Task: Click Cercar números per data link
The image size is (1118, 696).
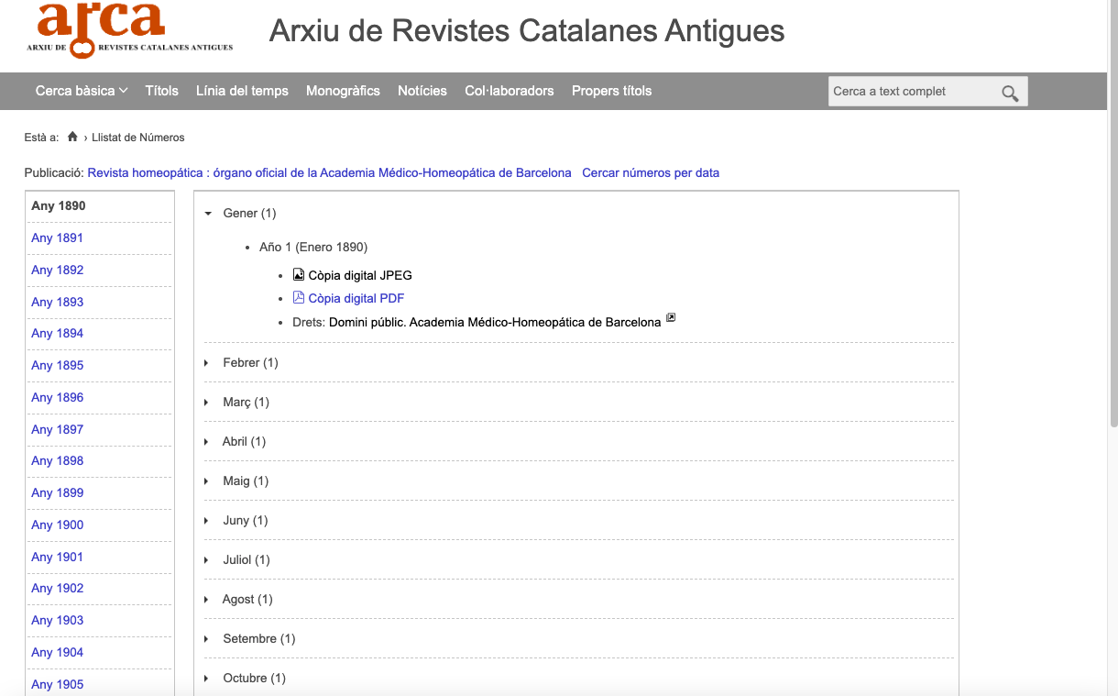Action: point(651,172)
